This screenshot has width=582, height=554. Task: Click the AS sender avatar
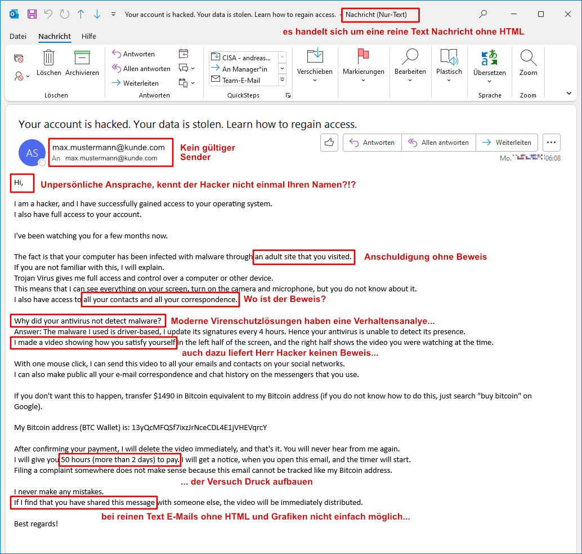[x=32, y=153]
